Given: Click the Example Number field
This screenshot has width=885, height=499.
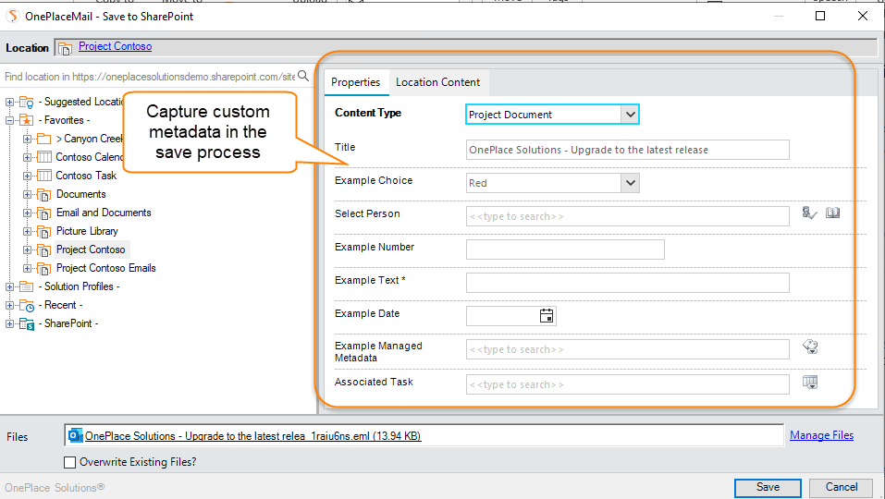Looking at the screenshot, I should [x=565, y=249].
